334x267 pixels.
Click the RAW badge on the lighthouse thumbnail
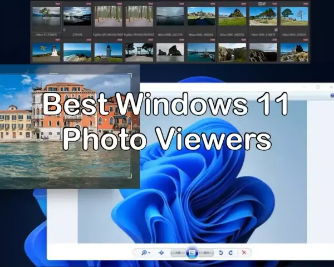coord(120,39)
